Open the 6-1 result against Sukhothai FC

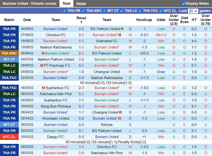pos(81,41)
